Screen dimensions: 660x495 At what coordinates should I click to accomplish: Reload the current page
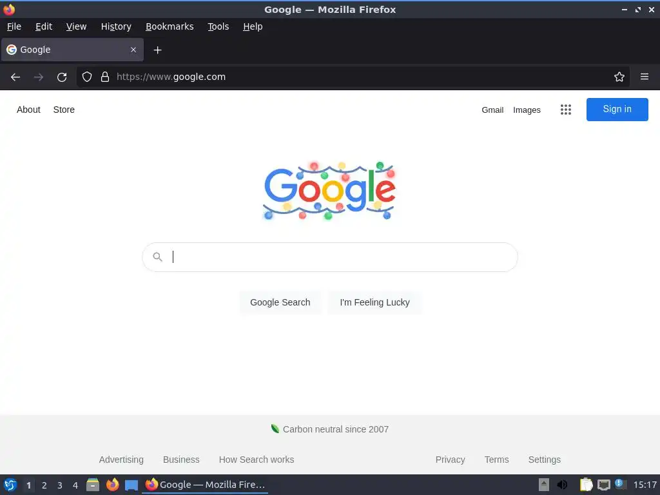(x=62, y=77)
